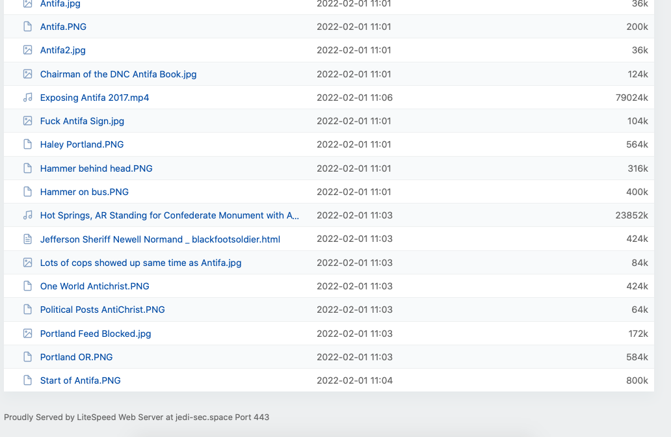Open the Political Posts AntiChrist.PNG link
Image resolution: width=671 pixels, height=437 pixels.
[x=102, y=310]
